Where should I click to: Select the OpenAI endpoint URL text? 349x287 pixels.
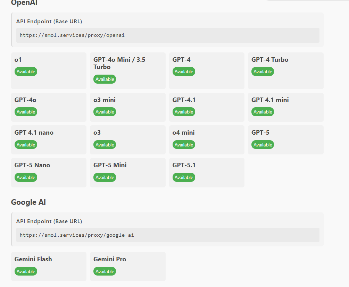pyautogui.click(x=72, y=35)
